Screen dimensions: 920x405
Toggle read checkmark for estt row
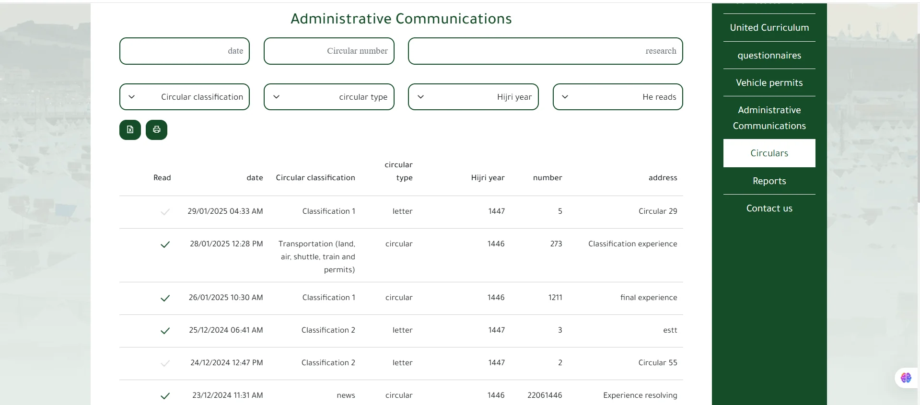pyautogui.click(x=165, y=331)
